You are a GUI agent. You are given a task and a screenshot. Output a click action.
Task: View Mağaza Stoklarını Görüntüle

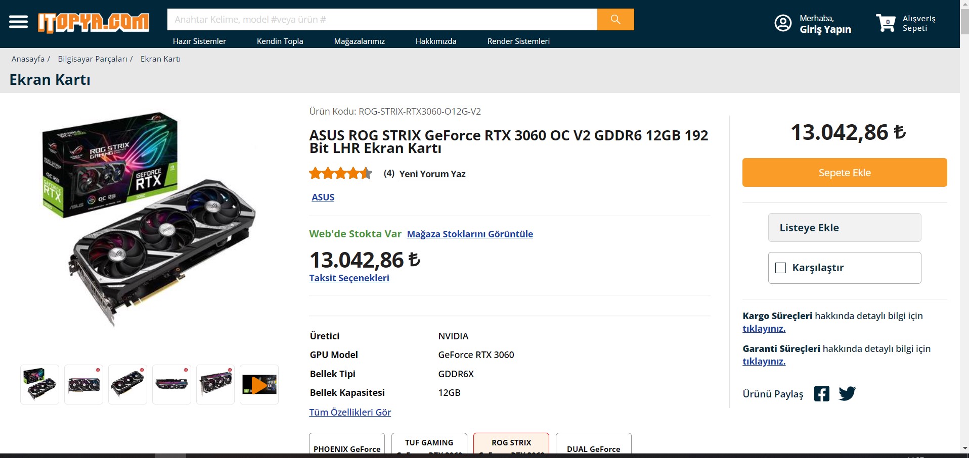click(470, 234)
